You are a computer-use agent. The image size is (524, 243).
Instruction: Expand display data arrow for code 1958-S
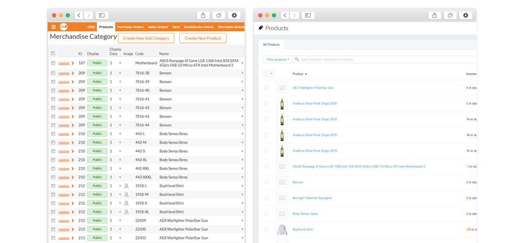[x=120, y=203]
